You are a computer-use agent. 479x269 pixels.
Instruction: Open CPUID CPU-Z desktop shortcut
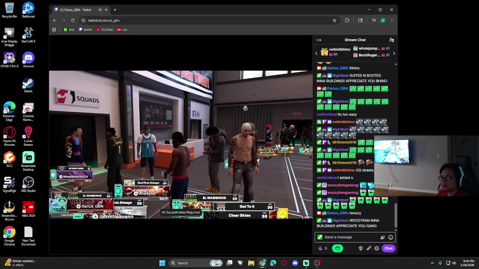click(9, 60)
